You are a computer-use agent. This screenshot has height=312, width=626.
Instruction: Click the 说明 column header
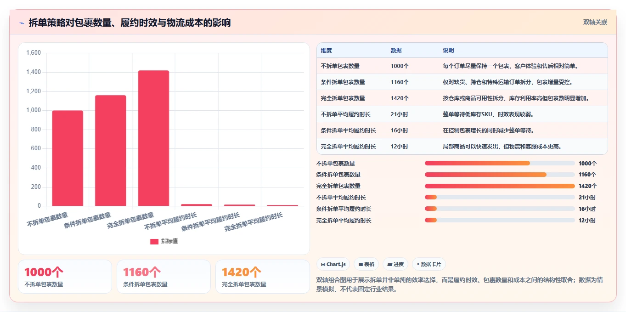pos(448,50)
